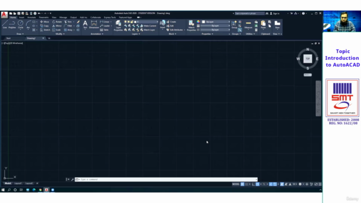Image resolution: width=361 pixels, height=203 pixels.
Task: Choose the Mirror command
Action: pyautogui.click(x=57, y=26)
